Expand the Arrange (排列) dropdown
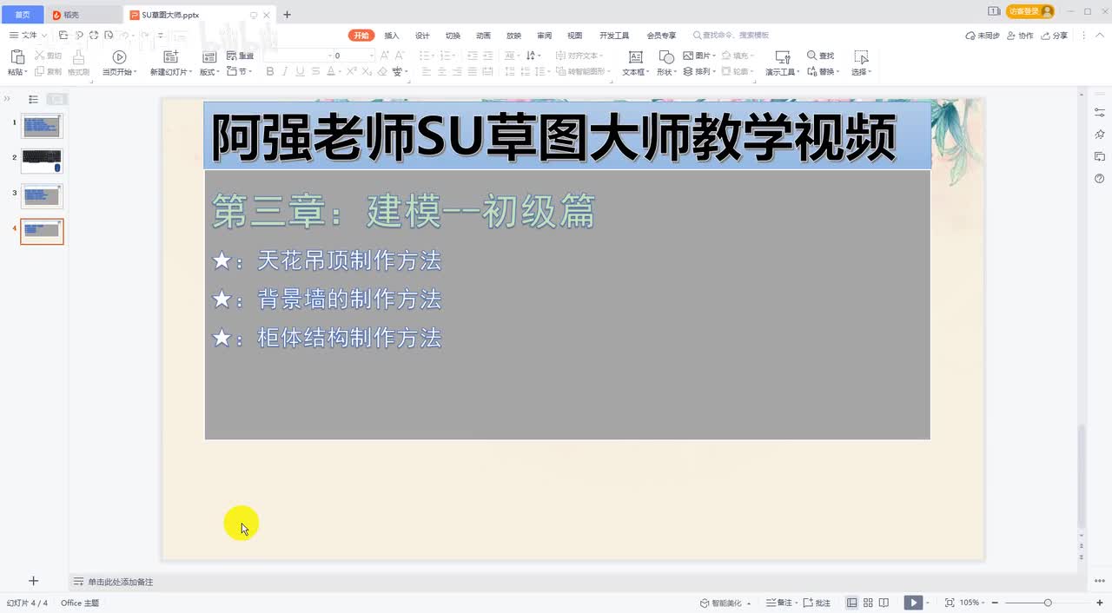The image size is (1112, 613). pyautogui.click(x=700, y=72)
